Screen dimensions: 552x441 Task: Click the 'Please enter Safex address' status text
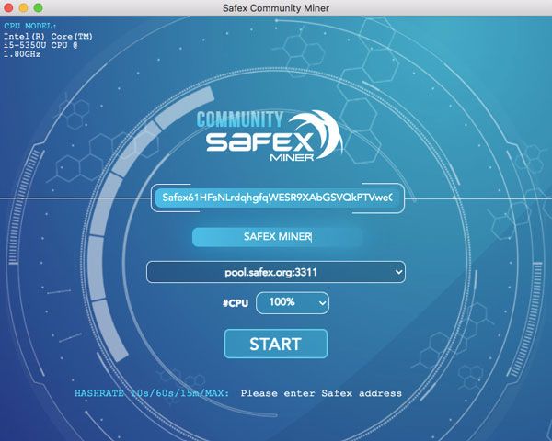click(x=321, y=393)
